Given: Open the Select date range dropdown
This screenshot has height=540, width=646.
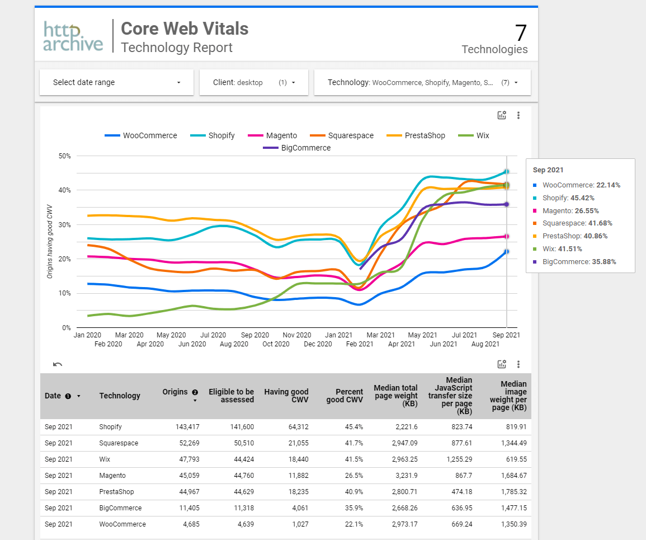Looking at the screenshot, I should tap(116, 82).
